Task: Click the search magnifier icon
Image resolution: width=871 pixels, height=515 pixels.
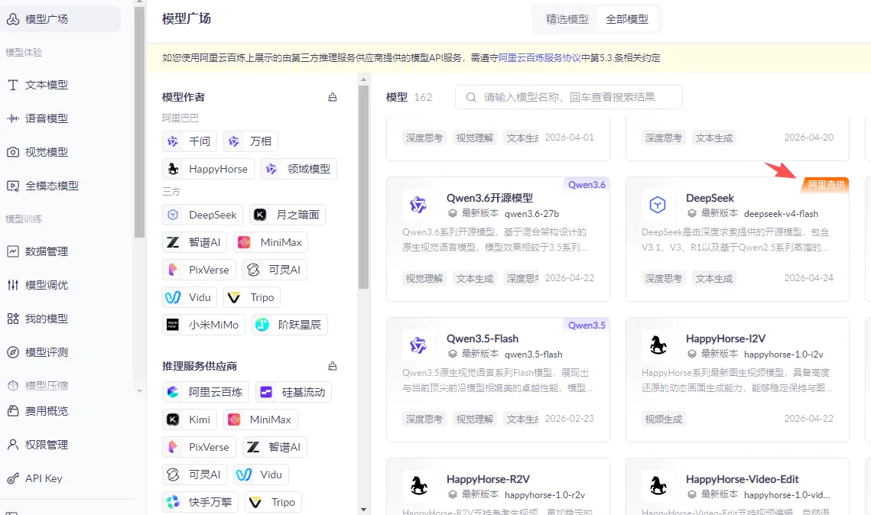Action: point(471,97)
